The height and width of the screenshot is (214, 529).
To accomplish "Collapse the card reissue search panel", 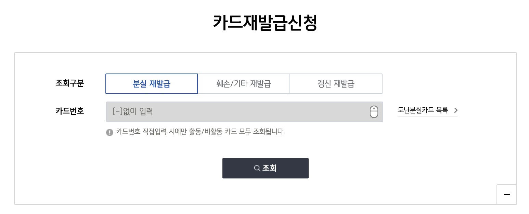I will (506, 195).
